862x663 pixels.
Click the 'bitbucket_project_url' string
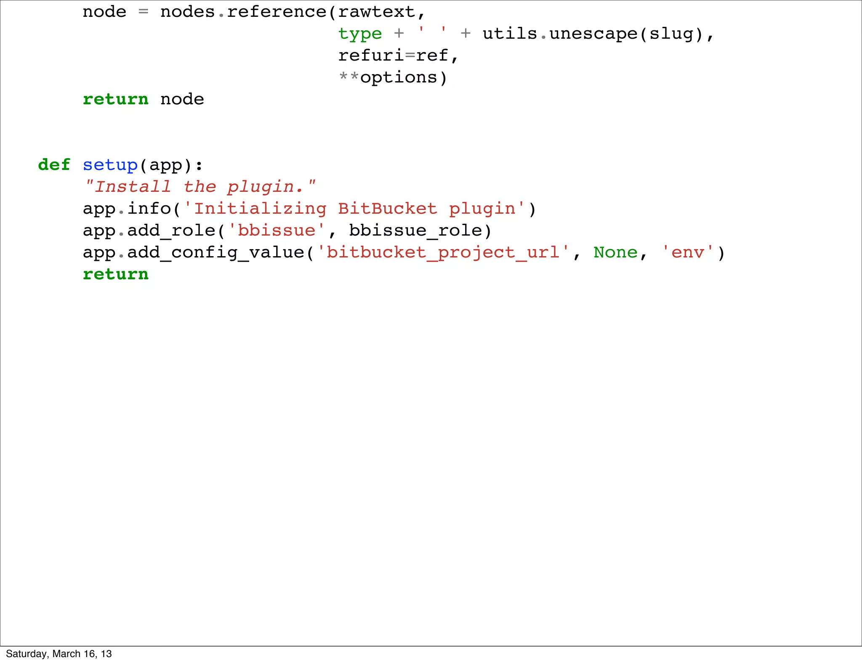click(443, 253)
